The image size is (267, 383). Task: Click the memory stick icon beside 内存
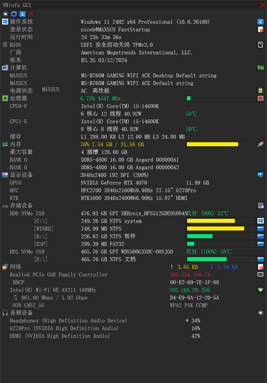point(5,144)
